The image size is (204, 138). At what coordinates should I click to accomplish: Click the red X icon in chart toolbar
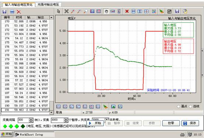pyautogui.click(x=127, y=11)
